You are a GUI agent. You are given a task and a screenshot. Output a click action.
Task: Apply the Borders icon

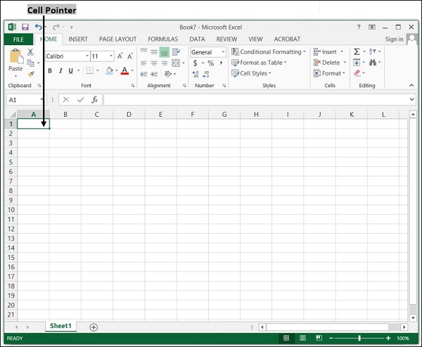89,70
